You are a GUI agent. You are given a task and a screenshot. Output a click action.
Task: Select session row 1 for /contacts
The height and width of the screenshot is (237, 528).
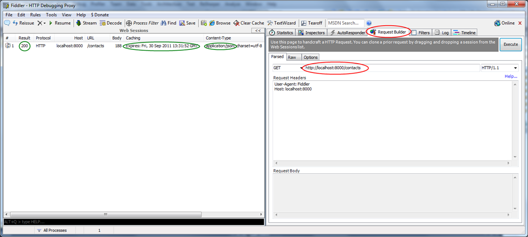click(134, 46)
